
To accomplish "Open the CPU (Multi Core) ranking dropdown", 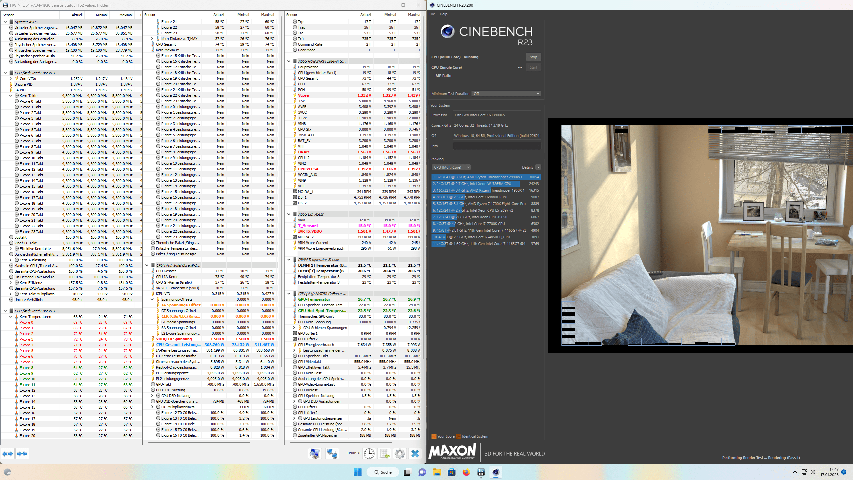I will click(x=451, y=167).
